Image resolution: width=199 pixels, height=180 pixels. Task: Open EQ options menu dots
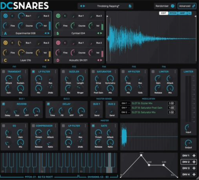tap(26, 126)
